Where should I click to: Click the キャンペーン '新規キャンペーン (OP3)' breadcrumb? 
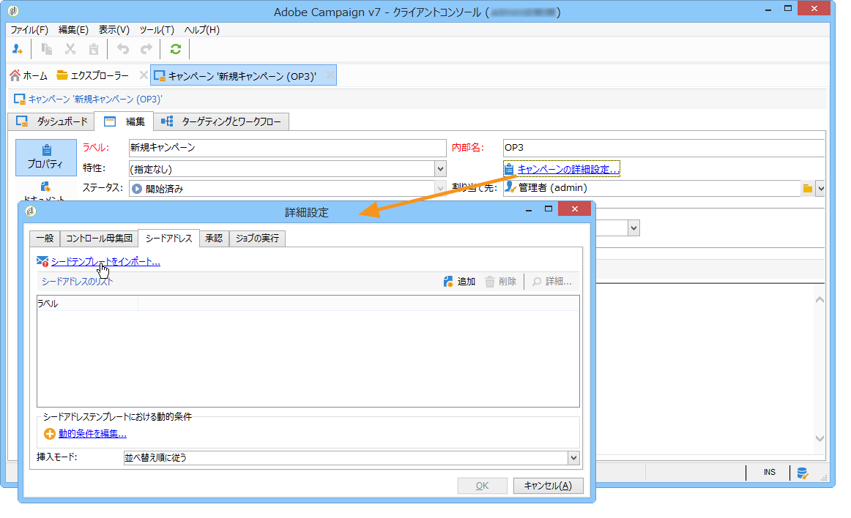click(x=95, y=100)
